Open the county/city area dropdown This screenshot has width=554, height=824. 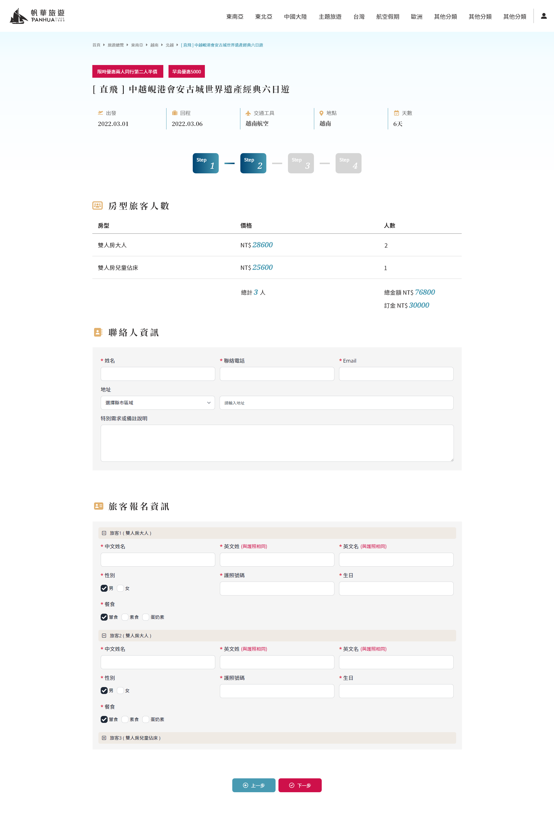(x=158, y=403)
